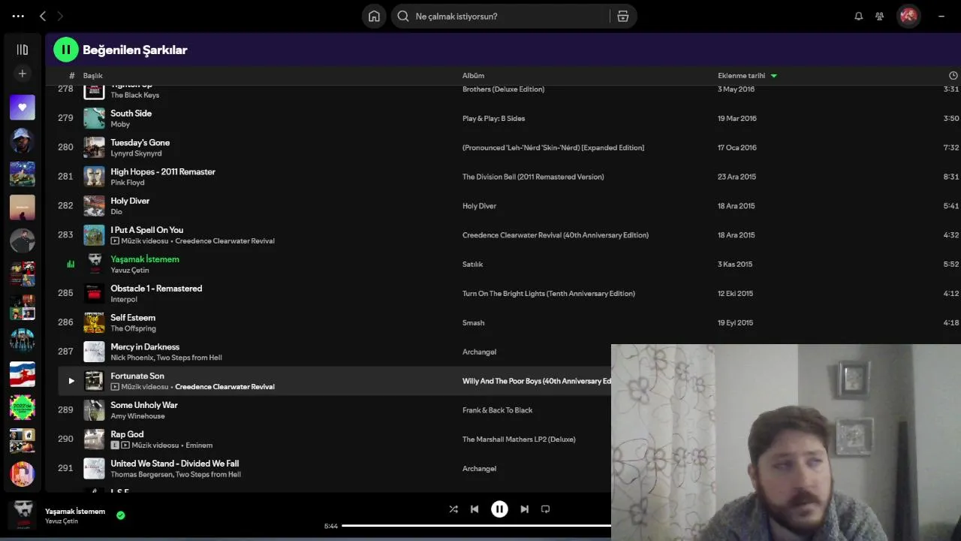Open now playing cover art in player bar

tap(23, 515)
